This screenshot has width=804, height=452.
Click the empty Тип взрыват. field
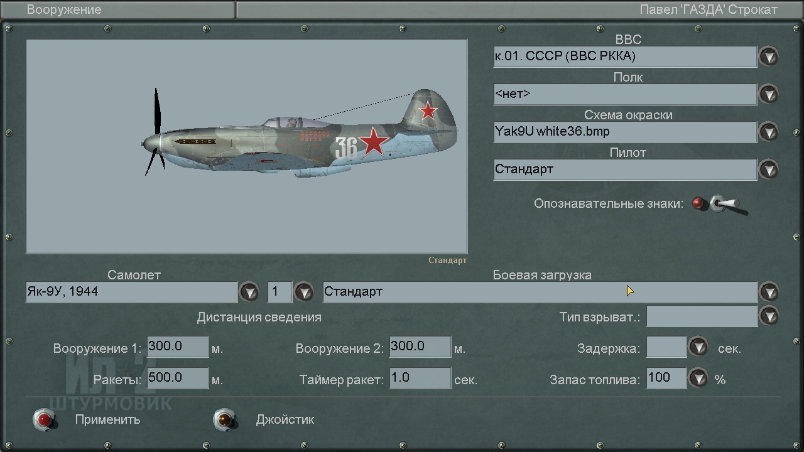click(702, 316)
